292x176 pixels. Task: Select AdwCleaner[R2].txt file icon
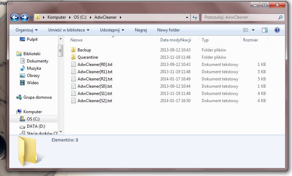[73, 79]
